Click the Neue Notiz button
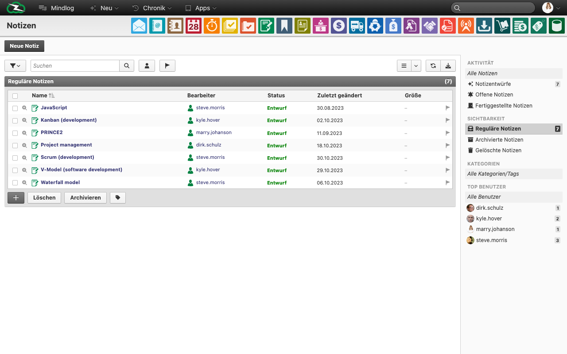The height and width of the screenshot is (354, 567). [24, 46]
